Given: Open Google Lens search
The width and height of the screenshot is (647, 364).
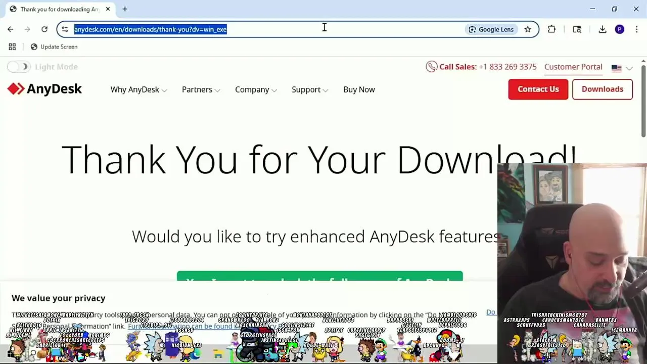Looking at the screenshot, I should click(491, 29).
